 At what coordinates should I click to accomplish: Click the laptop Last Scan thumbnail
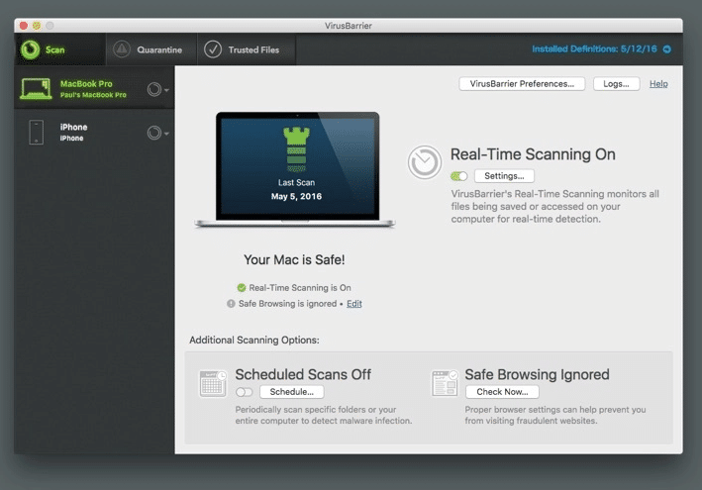point(295,169)
